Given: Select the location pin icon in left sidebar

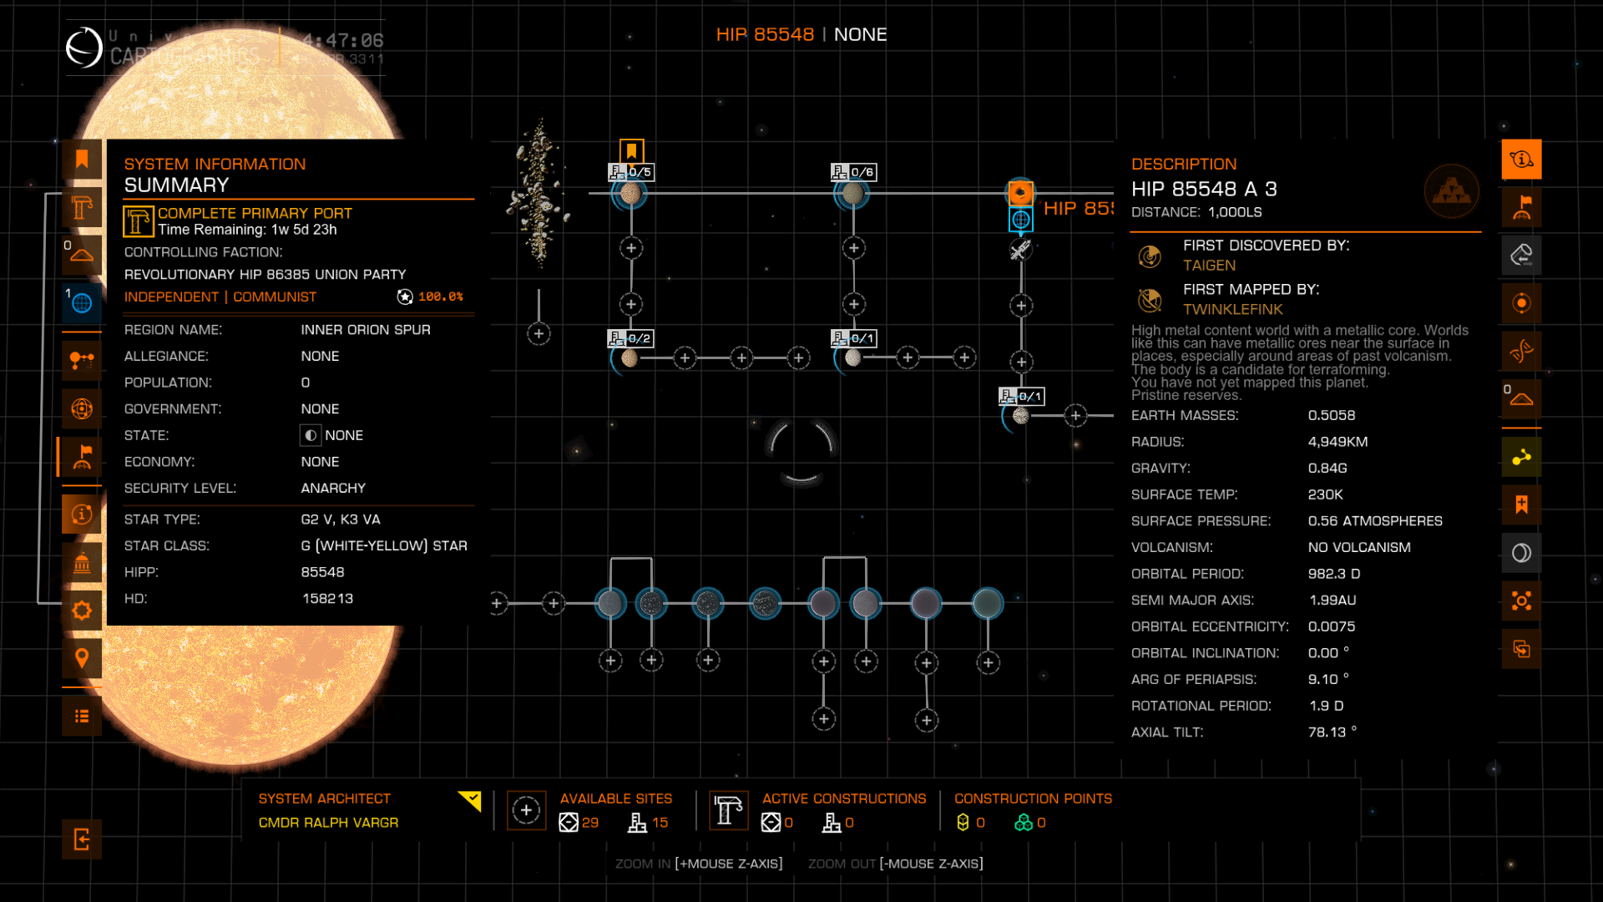Looking at the screenshot, I should pyautogui.click(x=82, y=658).
